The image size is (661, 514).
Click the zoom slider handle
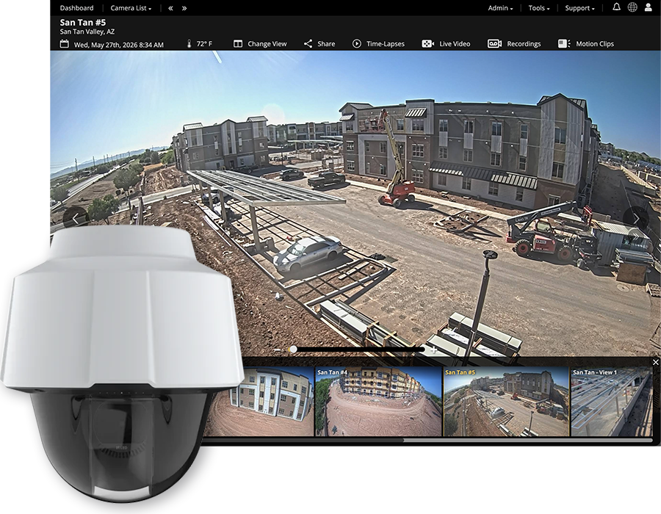pyautogui.click(x=293, y=350)
